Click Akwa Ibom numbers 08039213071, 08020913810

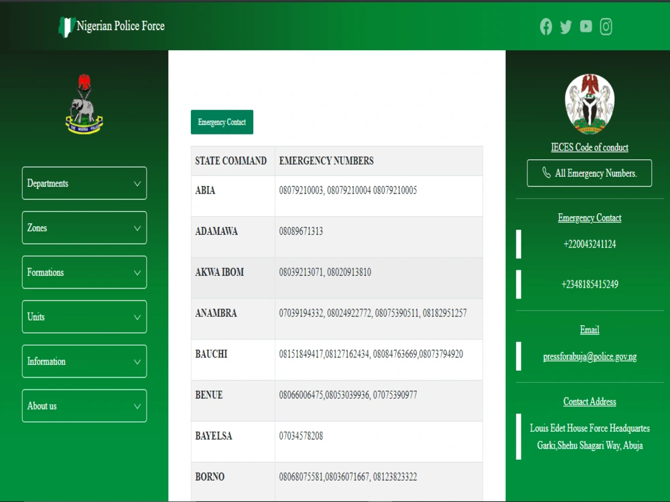tap(325, 272)
